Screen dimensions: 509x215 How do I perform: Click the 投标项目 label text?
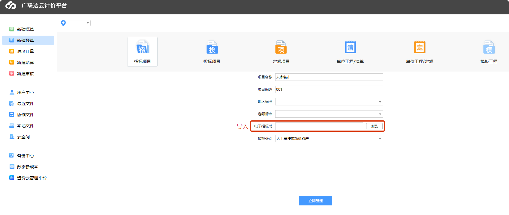[212, 61]
